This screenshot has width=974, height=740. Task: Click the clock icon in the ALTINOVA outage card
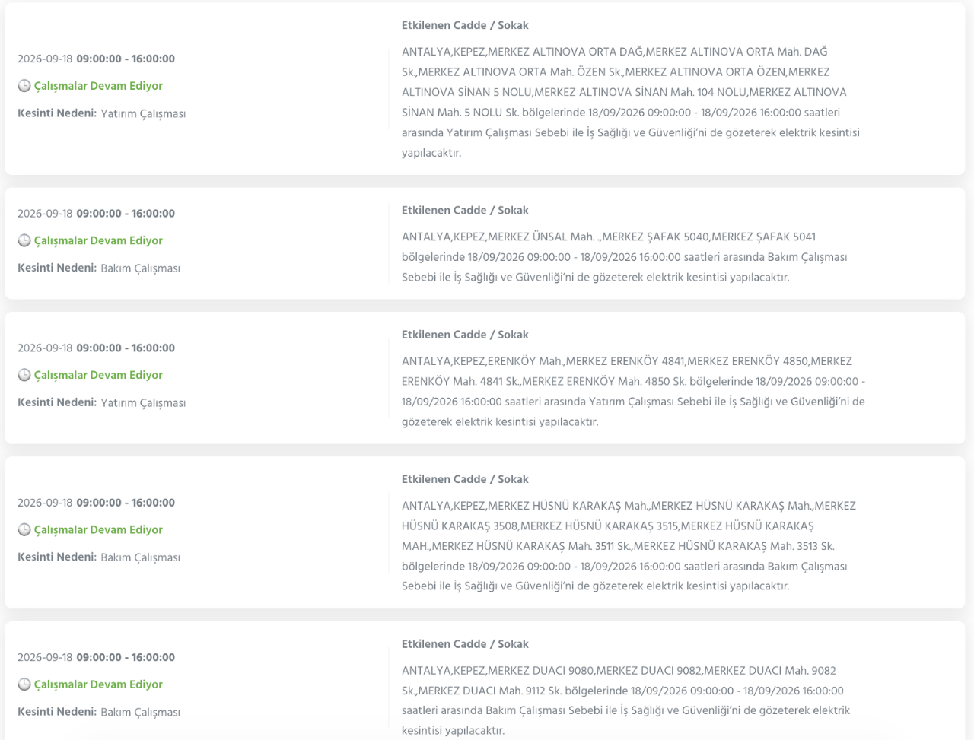point(24,86)
